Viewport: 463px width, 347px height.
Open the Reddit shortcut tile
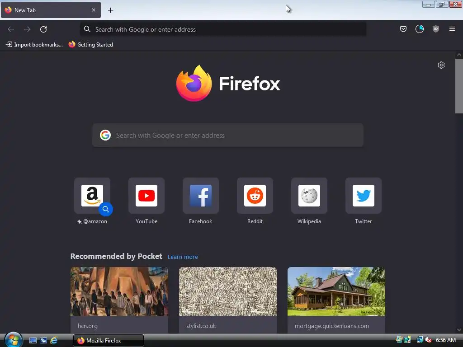pyautogui.click(x=255, y=196)
